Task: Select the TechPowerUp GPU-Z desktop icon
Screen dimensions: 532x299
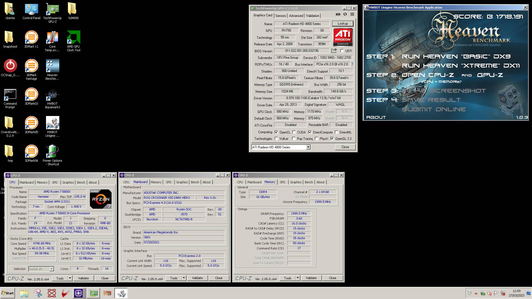Action: point(52,12)
